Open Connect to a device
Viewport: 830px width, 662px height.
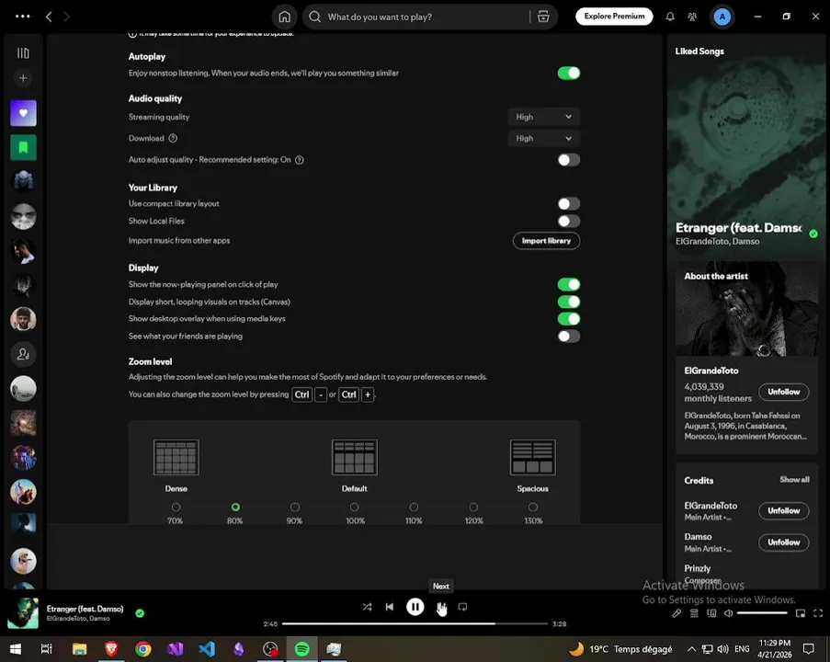tap(712, 613)
